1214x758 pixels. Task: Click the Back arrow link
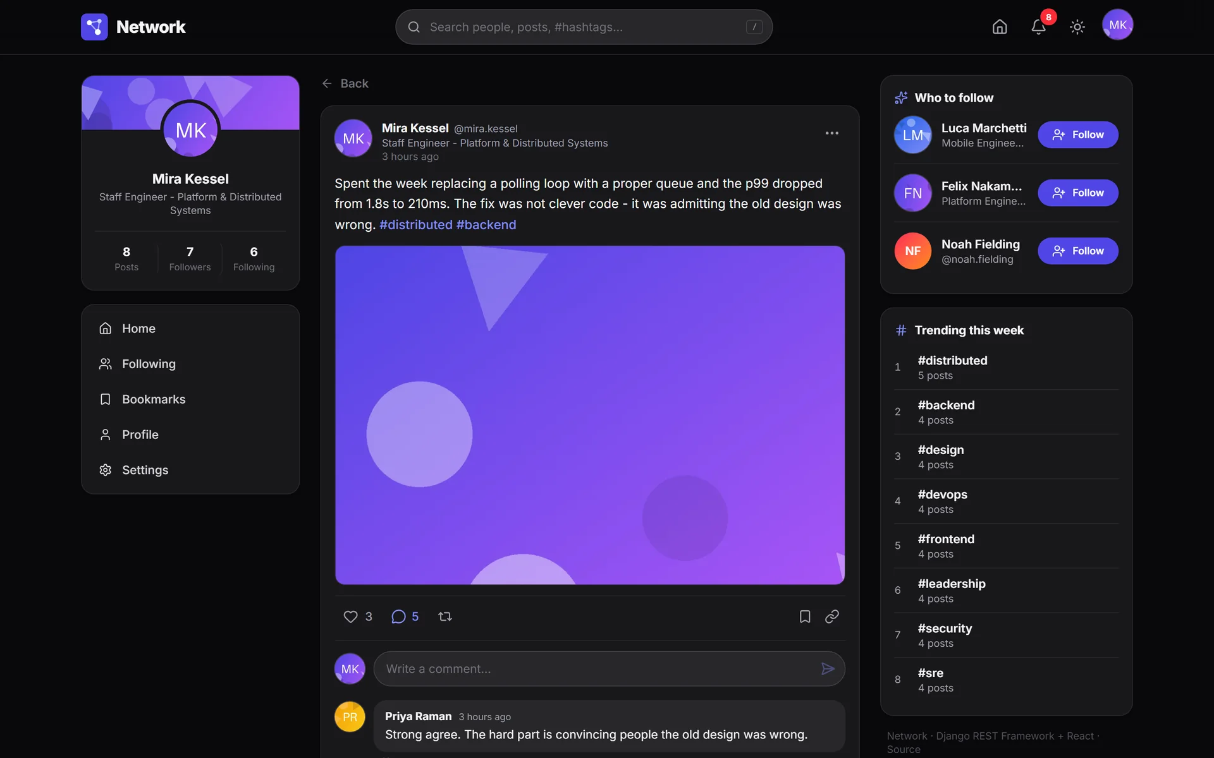tap(345, 83)
